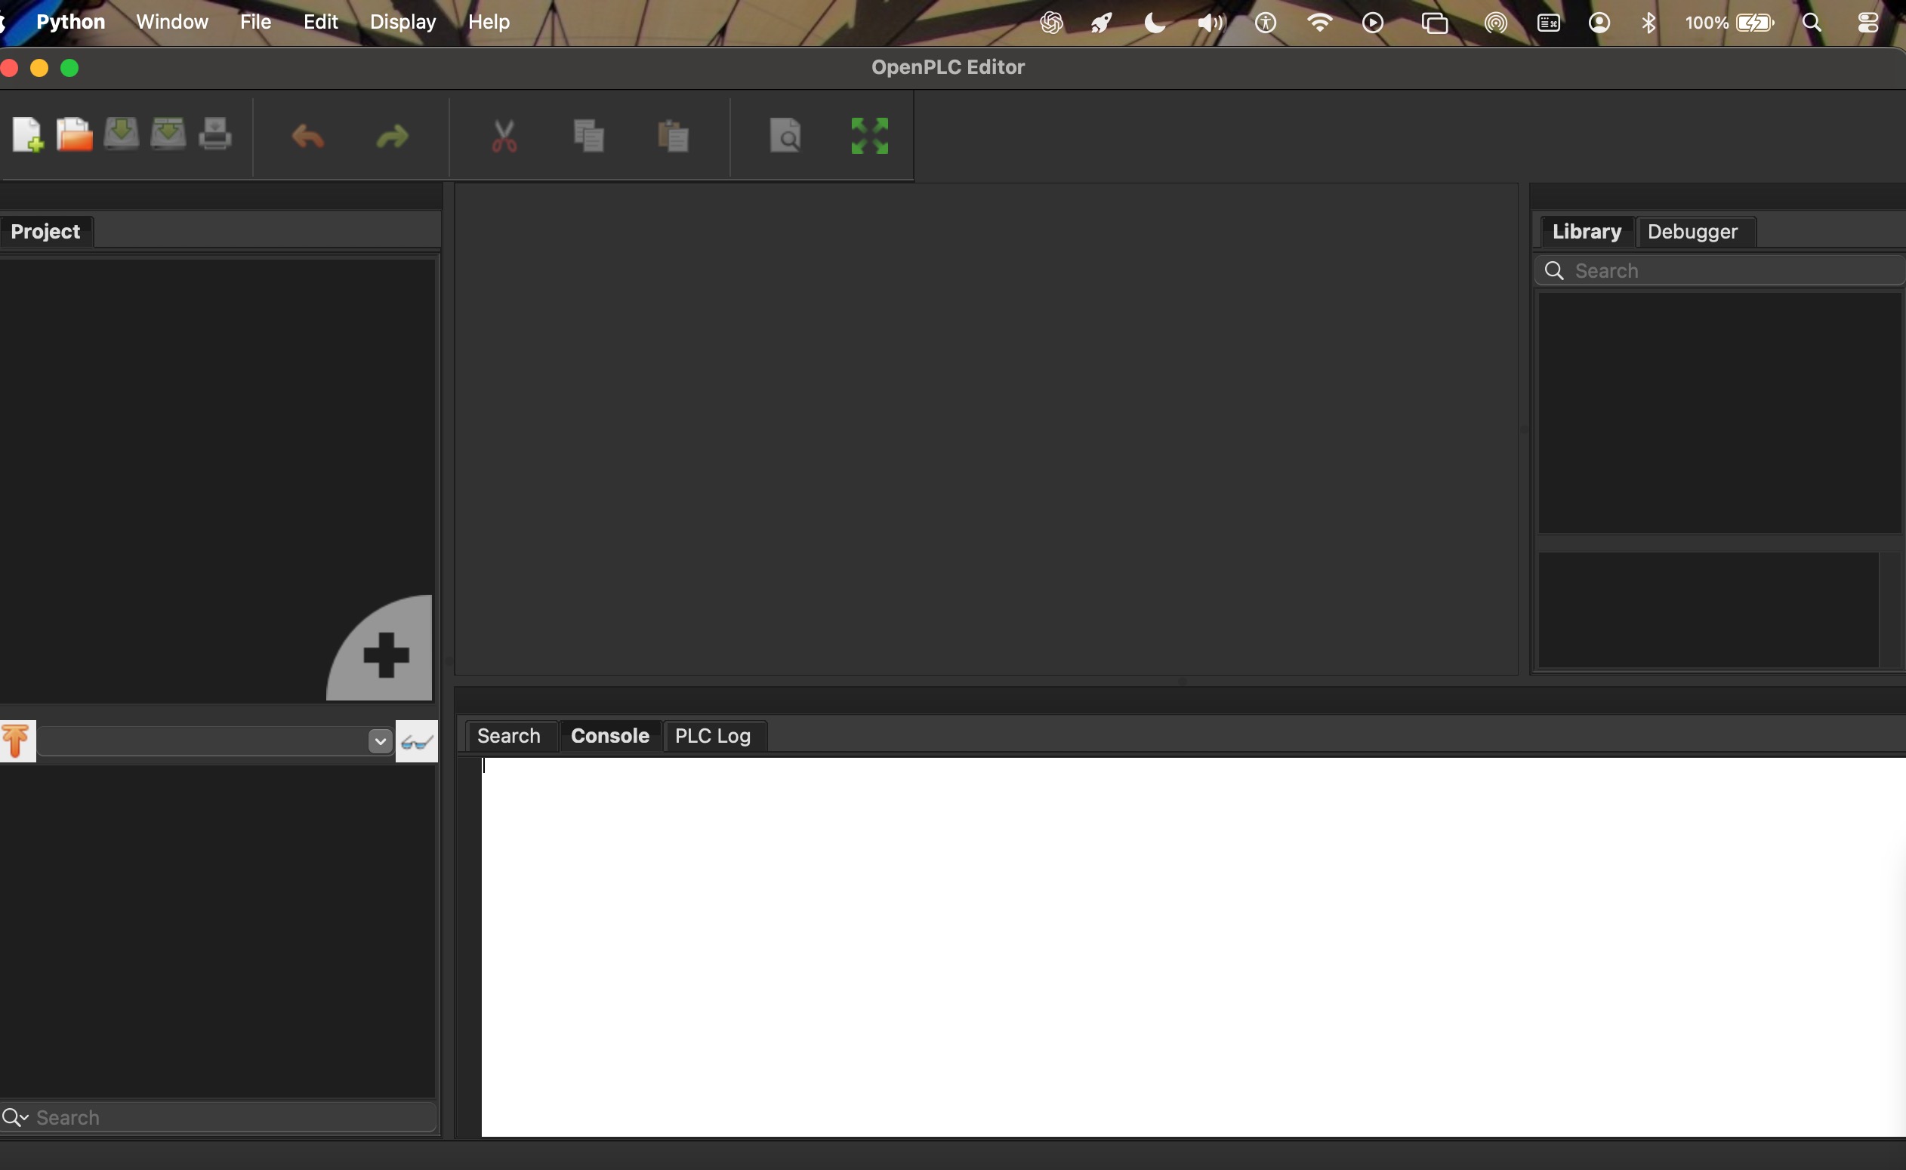Click the parent instance orange arrow button
This screenshot has width=1906, height=1170.
[x=17, y=741]
